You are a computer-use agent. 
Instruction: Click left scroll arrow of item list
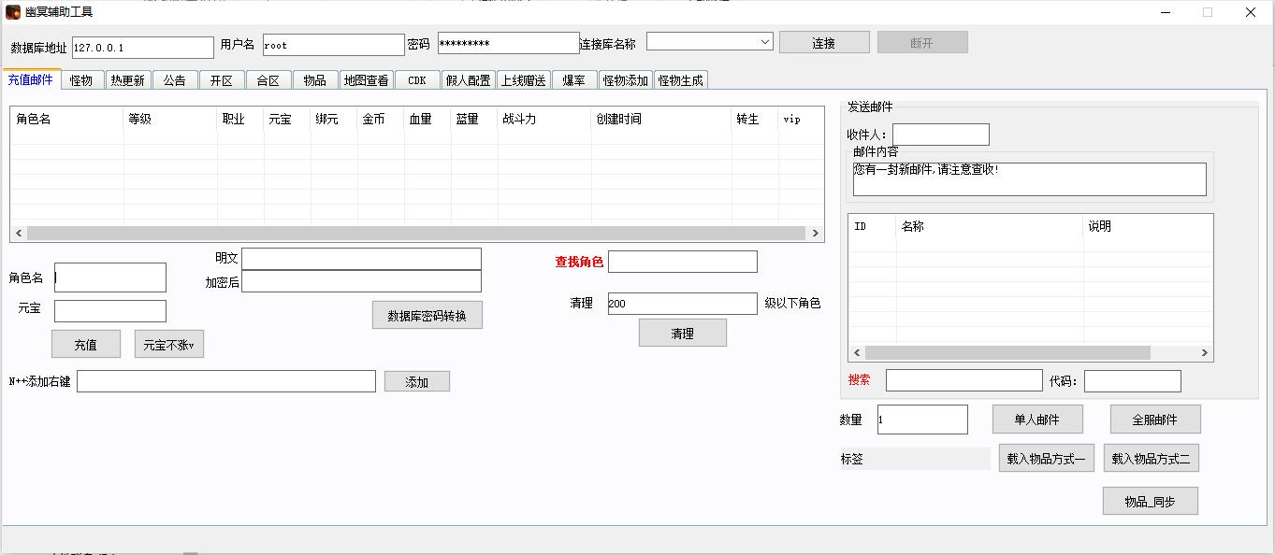click(x=857, y=353)
